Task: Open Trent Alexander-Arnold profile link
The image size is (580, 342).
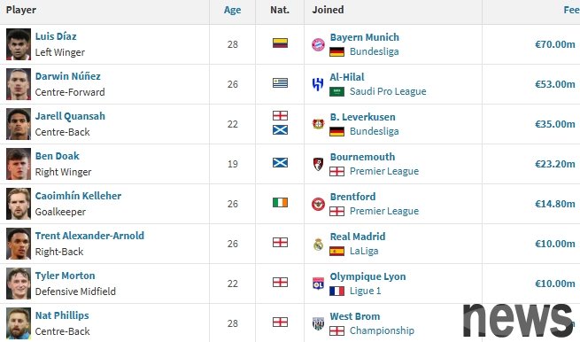Action: pyautogui.click(x=89, y=236)
